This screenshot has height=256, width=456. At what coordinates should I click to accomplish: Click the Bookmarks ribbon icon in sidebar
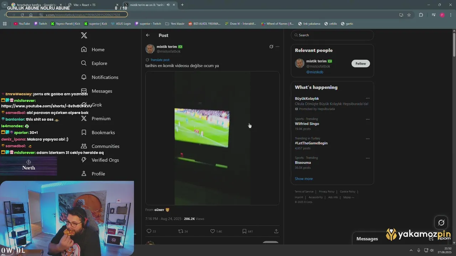pos(84,132)
